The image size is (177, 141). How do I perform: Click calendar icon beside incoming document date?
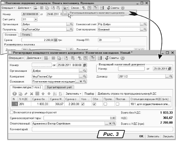(170, 69)
